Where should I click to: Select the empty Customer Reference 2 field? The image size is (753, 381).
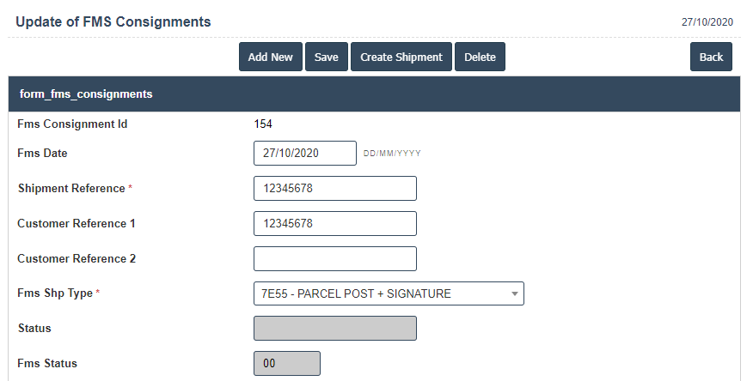click(x=334, y=258)
